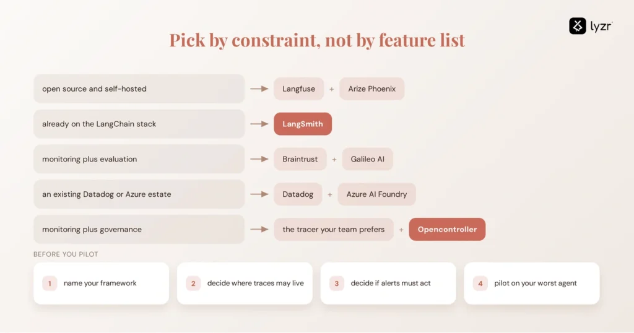Click the Galileo AI pill

[x=367, y=159]
